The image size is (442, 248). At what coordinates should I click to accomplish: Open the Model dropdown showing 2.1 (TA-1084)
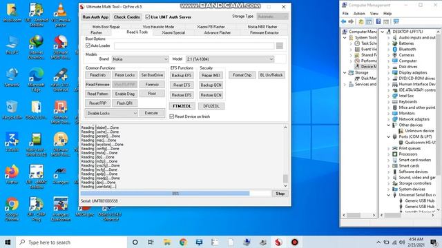click(x=230, y=59)
